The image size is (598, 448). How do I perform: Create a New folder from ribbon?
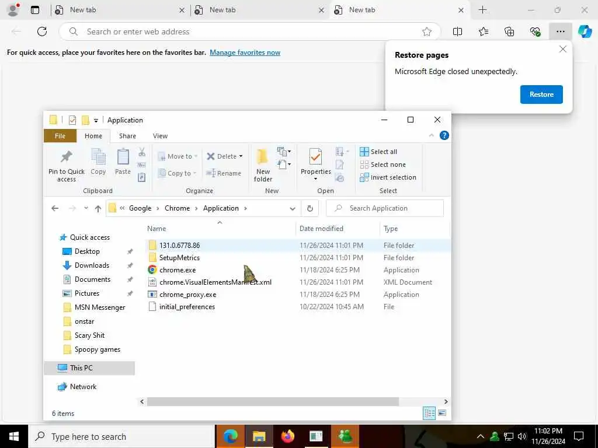pyautogui.click(x=263, y=165)
